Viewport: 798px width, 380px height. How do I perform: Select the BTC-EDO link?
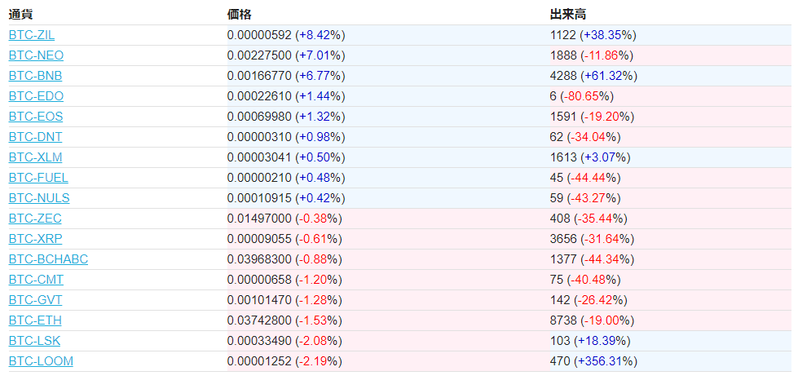tap(36, 96)
